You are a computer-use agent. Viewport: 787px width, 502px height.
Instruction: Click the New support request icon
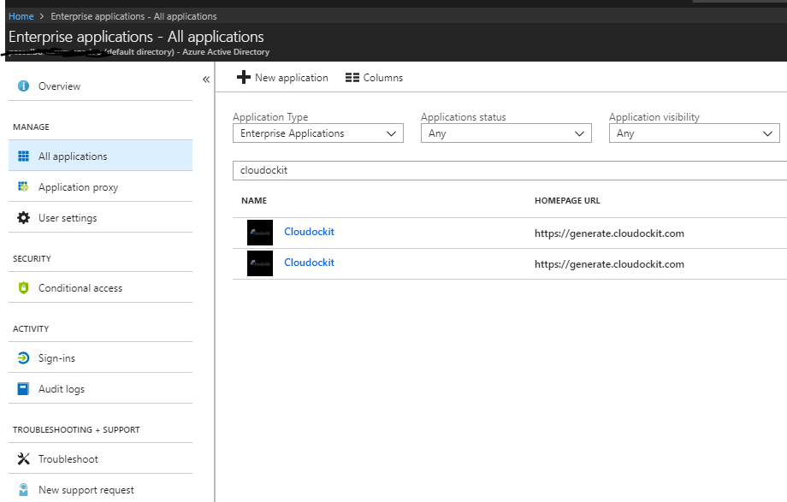click(x=23, y=489)
